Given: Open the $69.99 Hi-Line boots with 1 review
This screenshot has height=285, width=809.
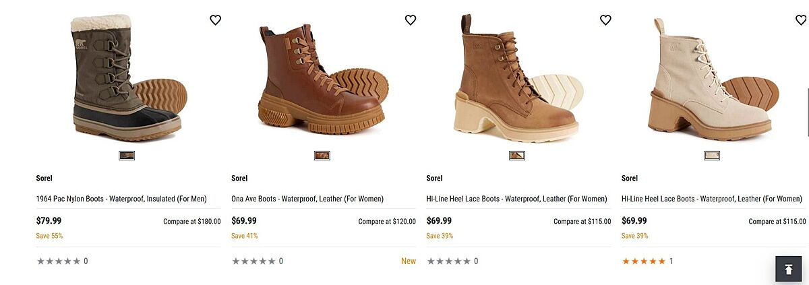Looking at the screenshot, I should [712, 199].
